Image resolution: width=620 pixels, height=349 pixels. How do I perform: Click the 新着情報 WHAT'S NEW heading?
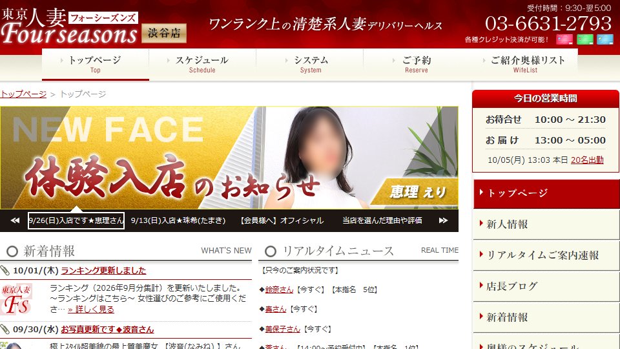126,251
